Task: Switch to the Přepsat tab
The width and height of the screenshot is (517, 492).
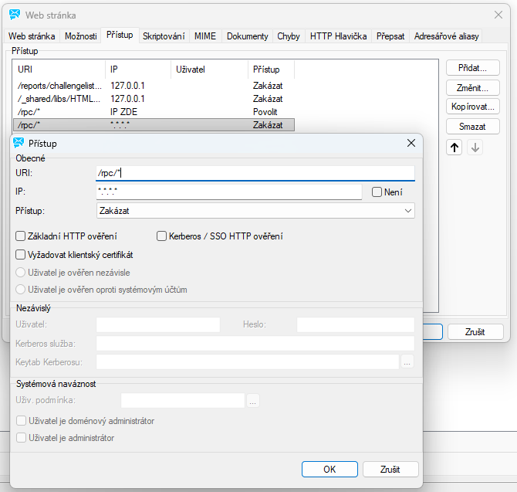Action: point(390,36)
